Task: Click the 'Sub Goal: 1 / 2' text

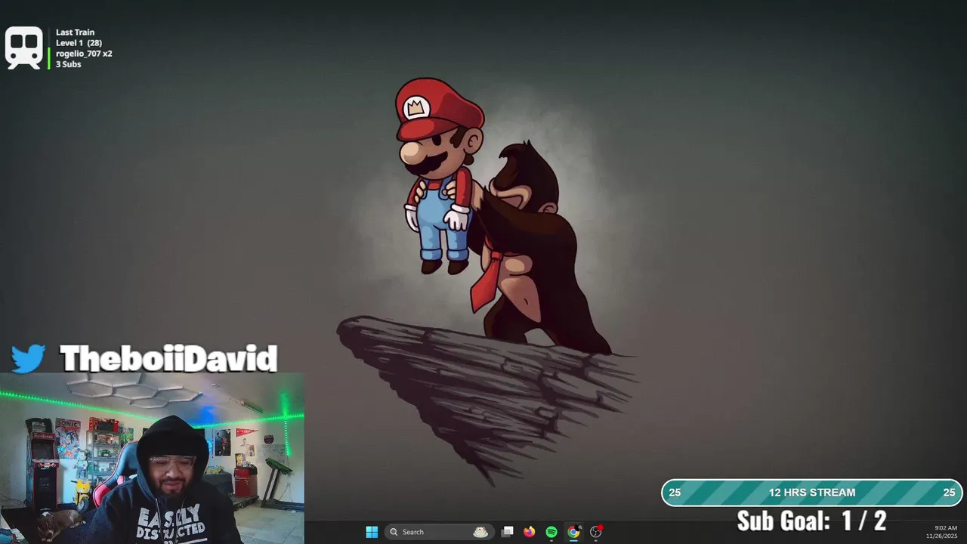Action: click(x=811, y=521)
